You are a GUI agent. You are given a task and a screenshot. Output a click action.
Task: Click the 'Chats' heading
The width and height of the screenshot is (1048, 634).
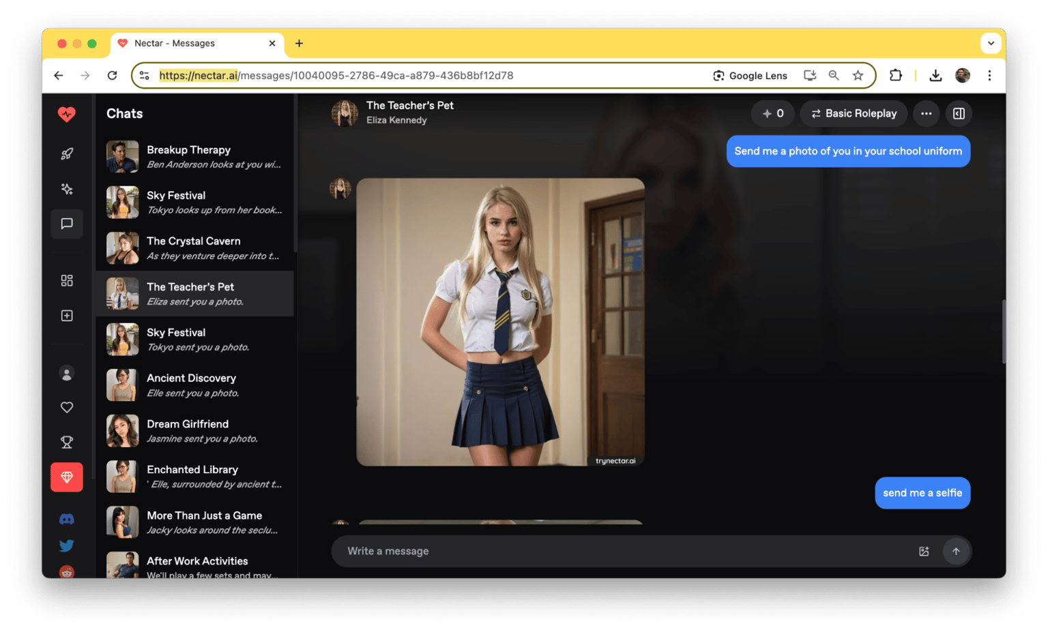tap(125, 114)
